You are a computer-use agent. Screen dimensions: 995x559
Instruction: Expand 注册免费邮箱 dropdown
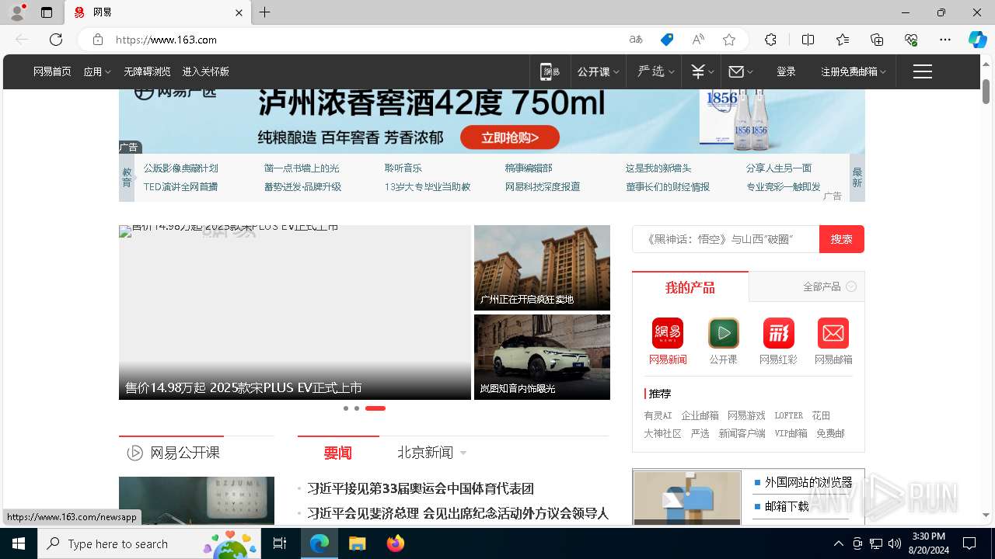coord(854,71)
